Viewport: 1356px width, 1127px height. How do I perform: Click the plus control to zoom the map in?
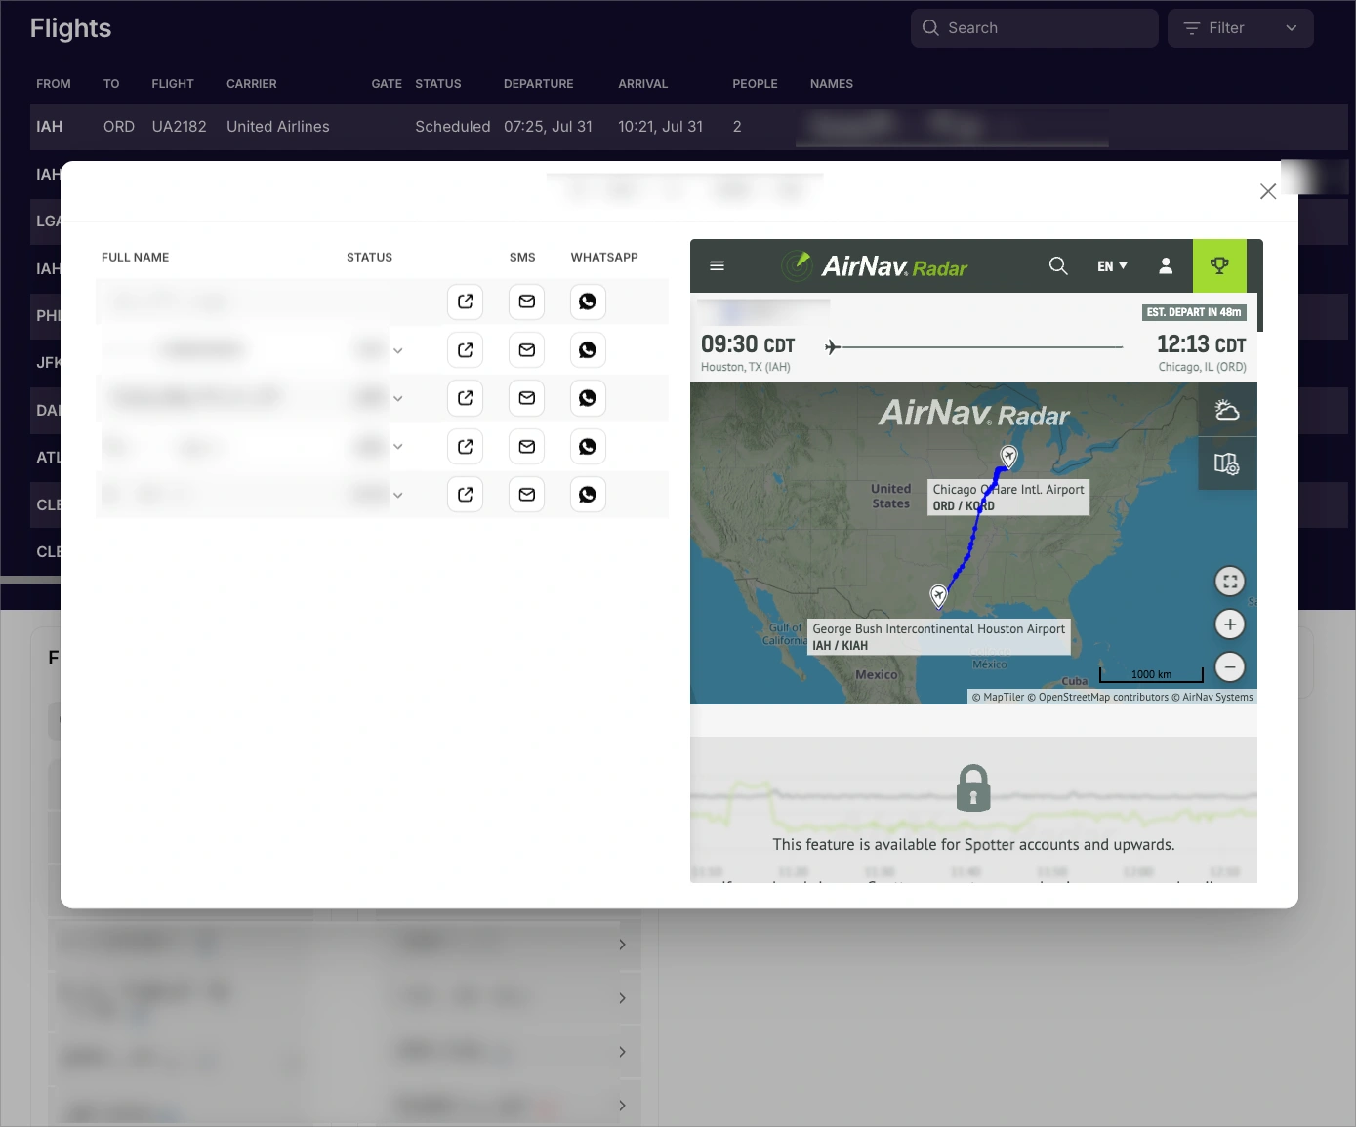1229,624
